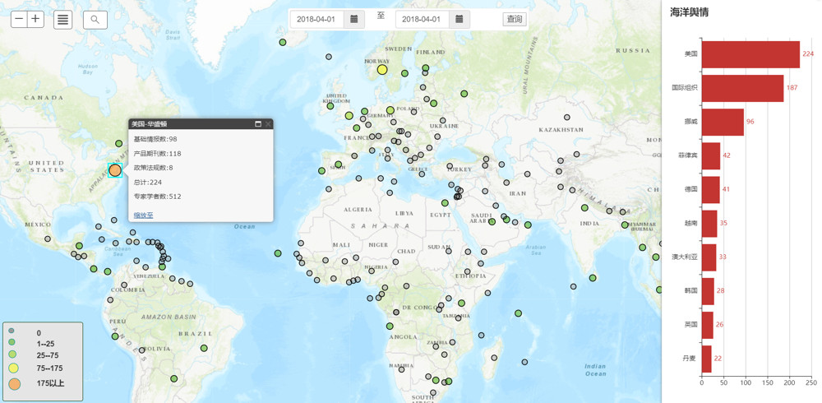
Task: Click the end date input field
Action: coord(423,20)
